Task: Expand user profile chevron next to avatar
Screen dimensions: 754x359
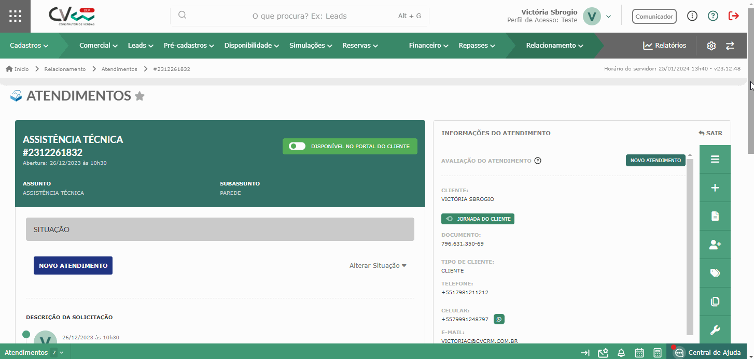Action: [609, 17]
